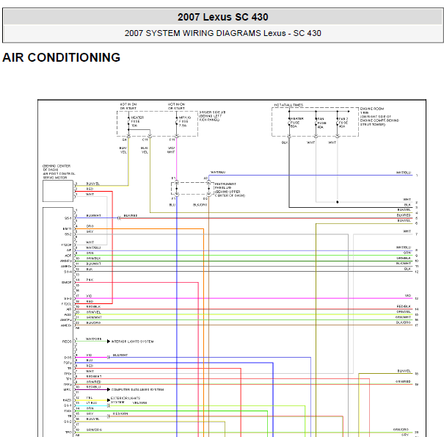Select the '2007 Lexus SC 430' title
Viewport: 444px width, 437px height.
pos(222,17)
